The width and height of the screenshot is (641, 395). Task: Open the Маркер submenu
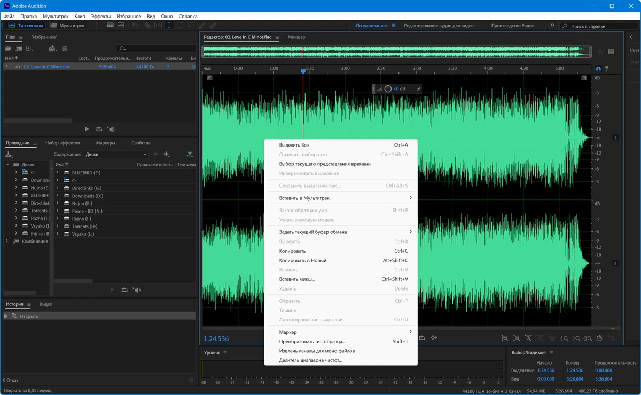click(341, 332)
